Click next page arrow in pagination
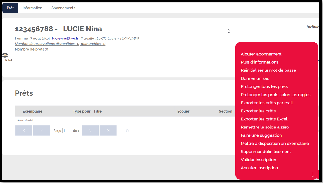323x183 pixels. (90, 131)
